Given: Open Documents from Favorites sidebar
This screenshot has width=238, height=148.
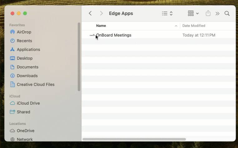Looking at the screenshot, I should [x=27, y=67].
